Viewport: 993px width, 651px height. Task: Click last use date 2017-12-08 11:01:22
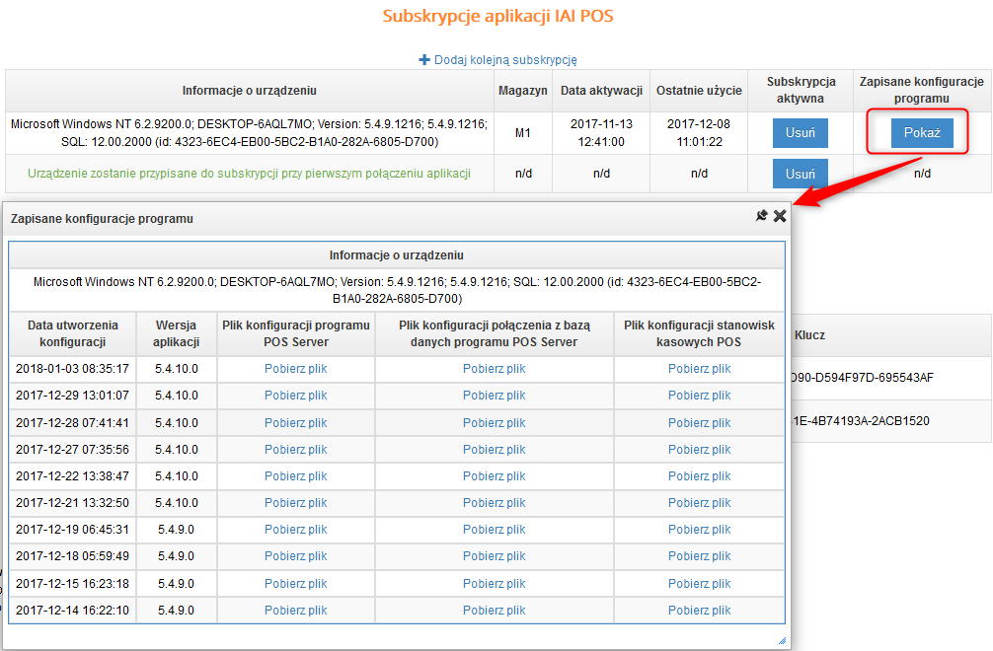[x=699, y=133]
